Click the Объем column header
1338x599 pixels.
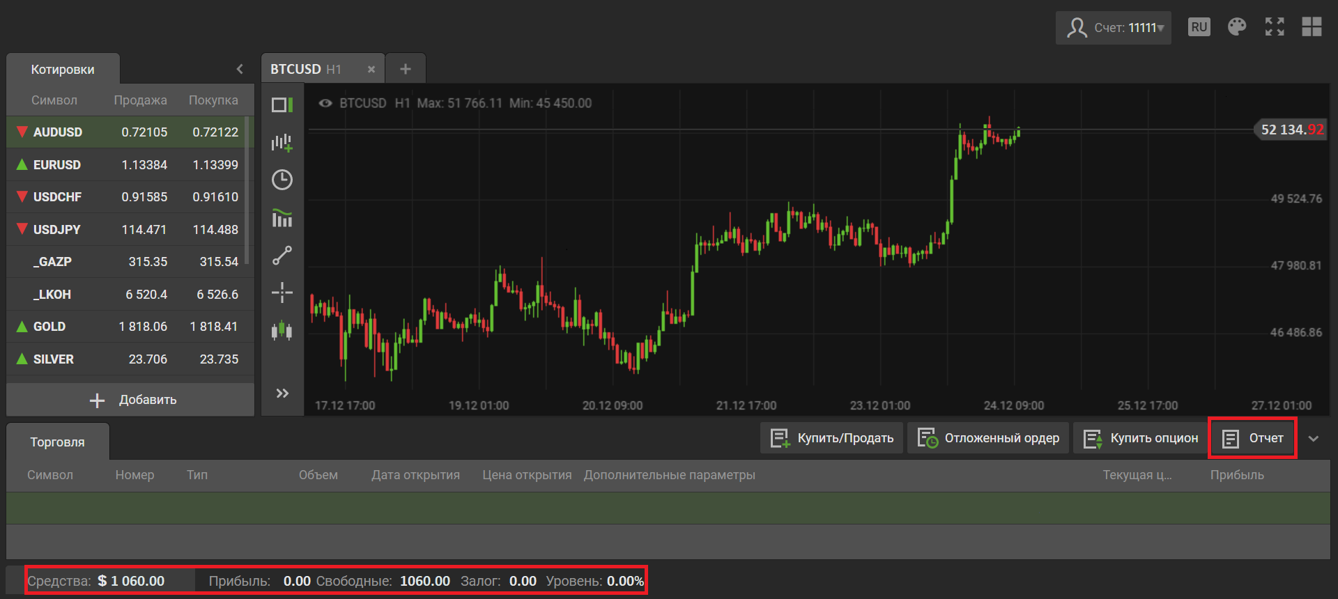point(318,475)
